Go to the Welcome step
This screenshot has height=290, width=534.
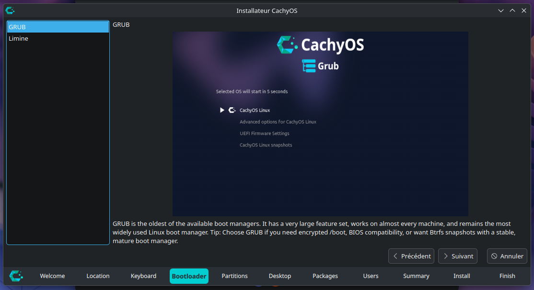click(x=52, y=276)
